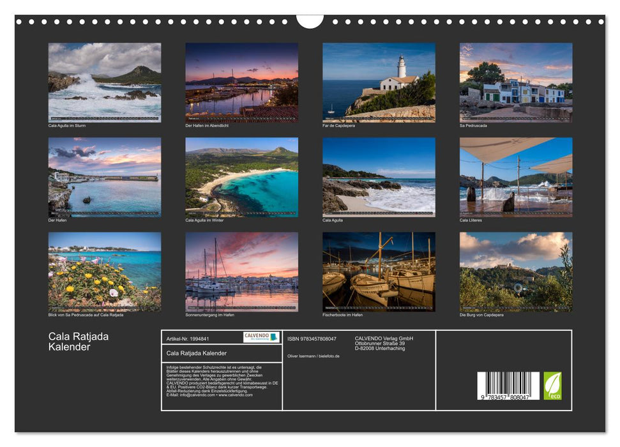Select the Fischerboote im Hafen photo
The image size is (620, 447).
pyautogui.click(x=379, y=271)
